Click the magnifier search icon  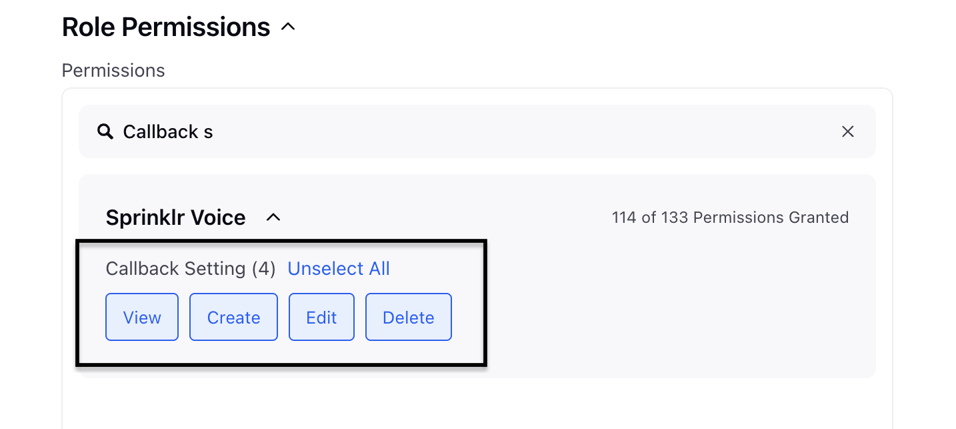coord(105,131)
